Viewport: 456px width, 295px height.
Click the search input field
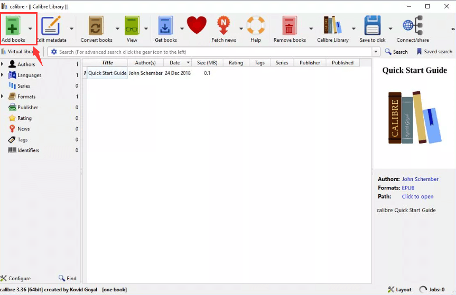(211, 52)
